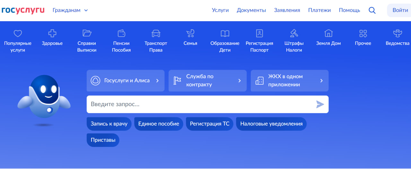This screenshot has width=411, height=169.
Task: Open the Семья baby stroller icon
Action: click(x=190, y=33)
